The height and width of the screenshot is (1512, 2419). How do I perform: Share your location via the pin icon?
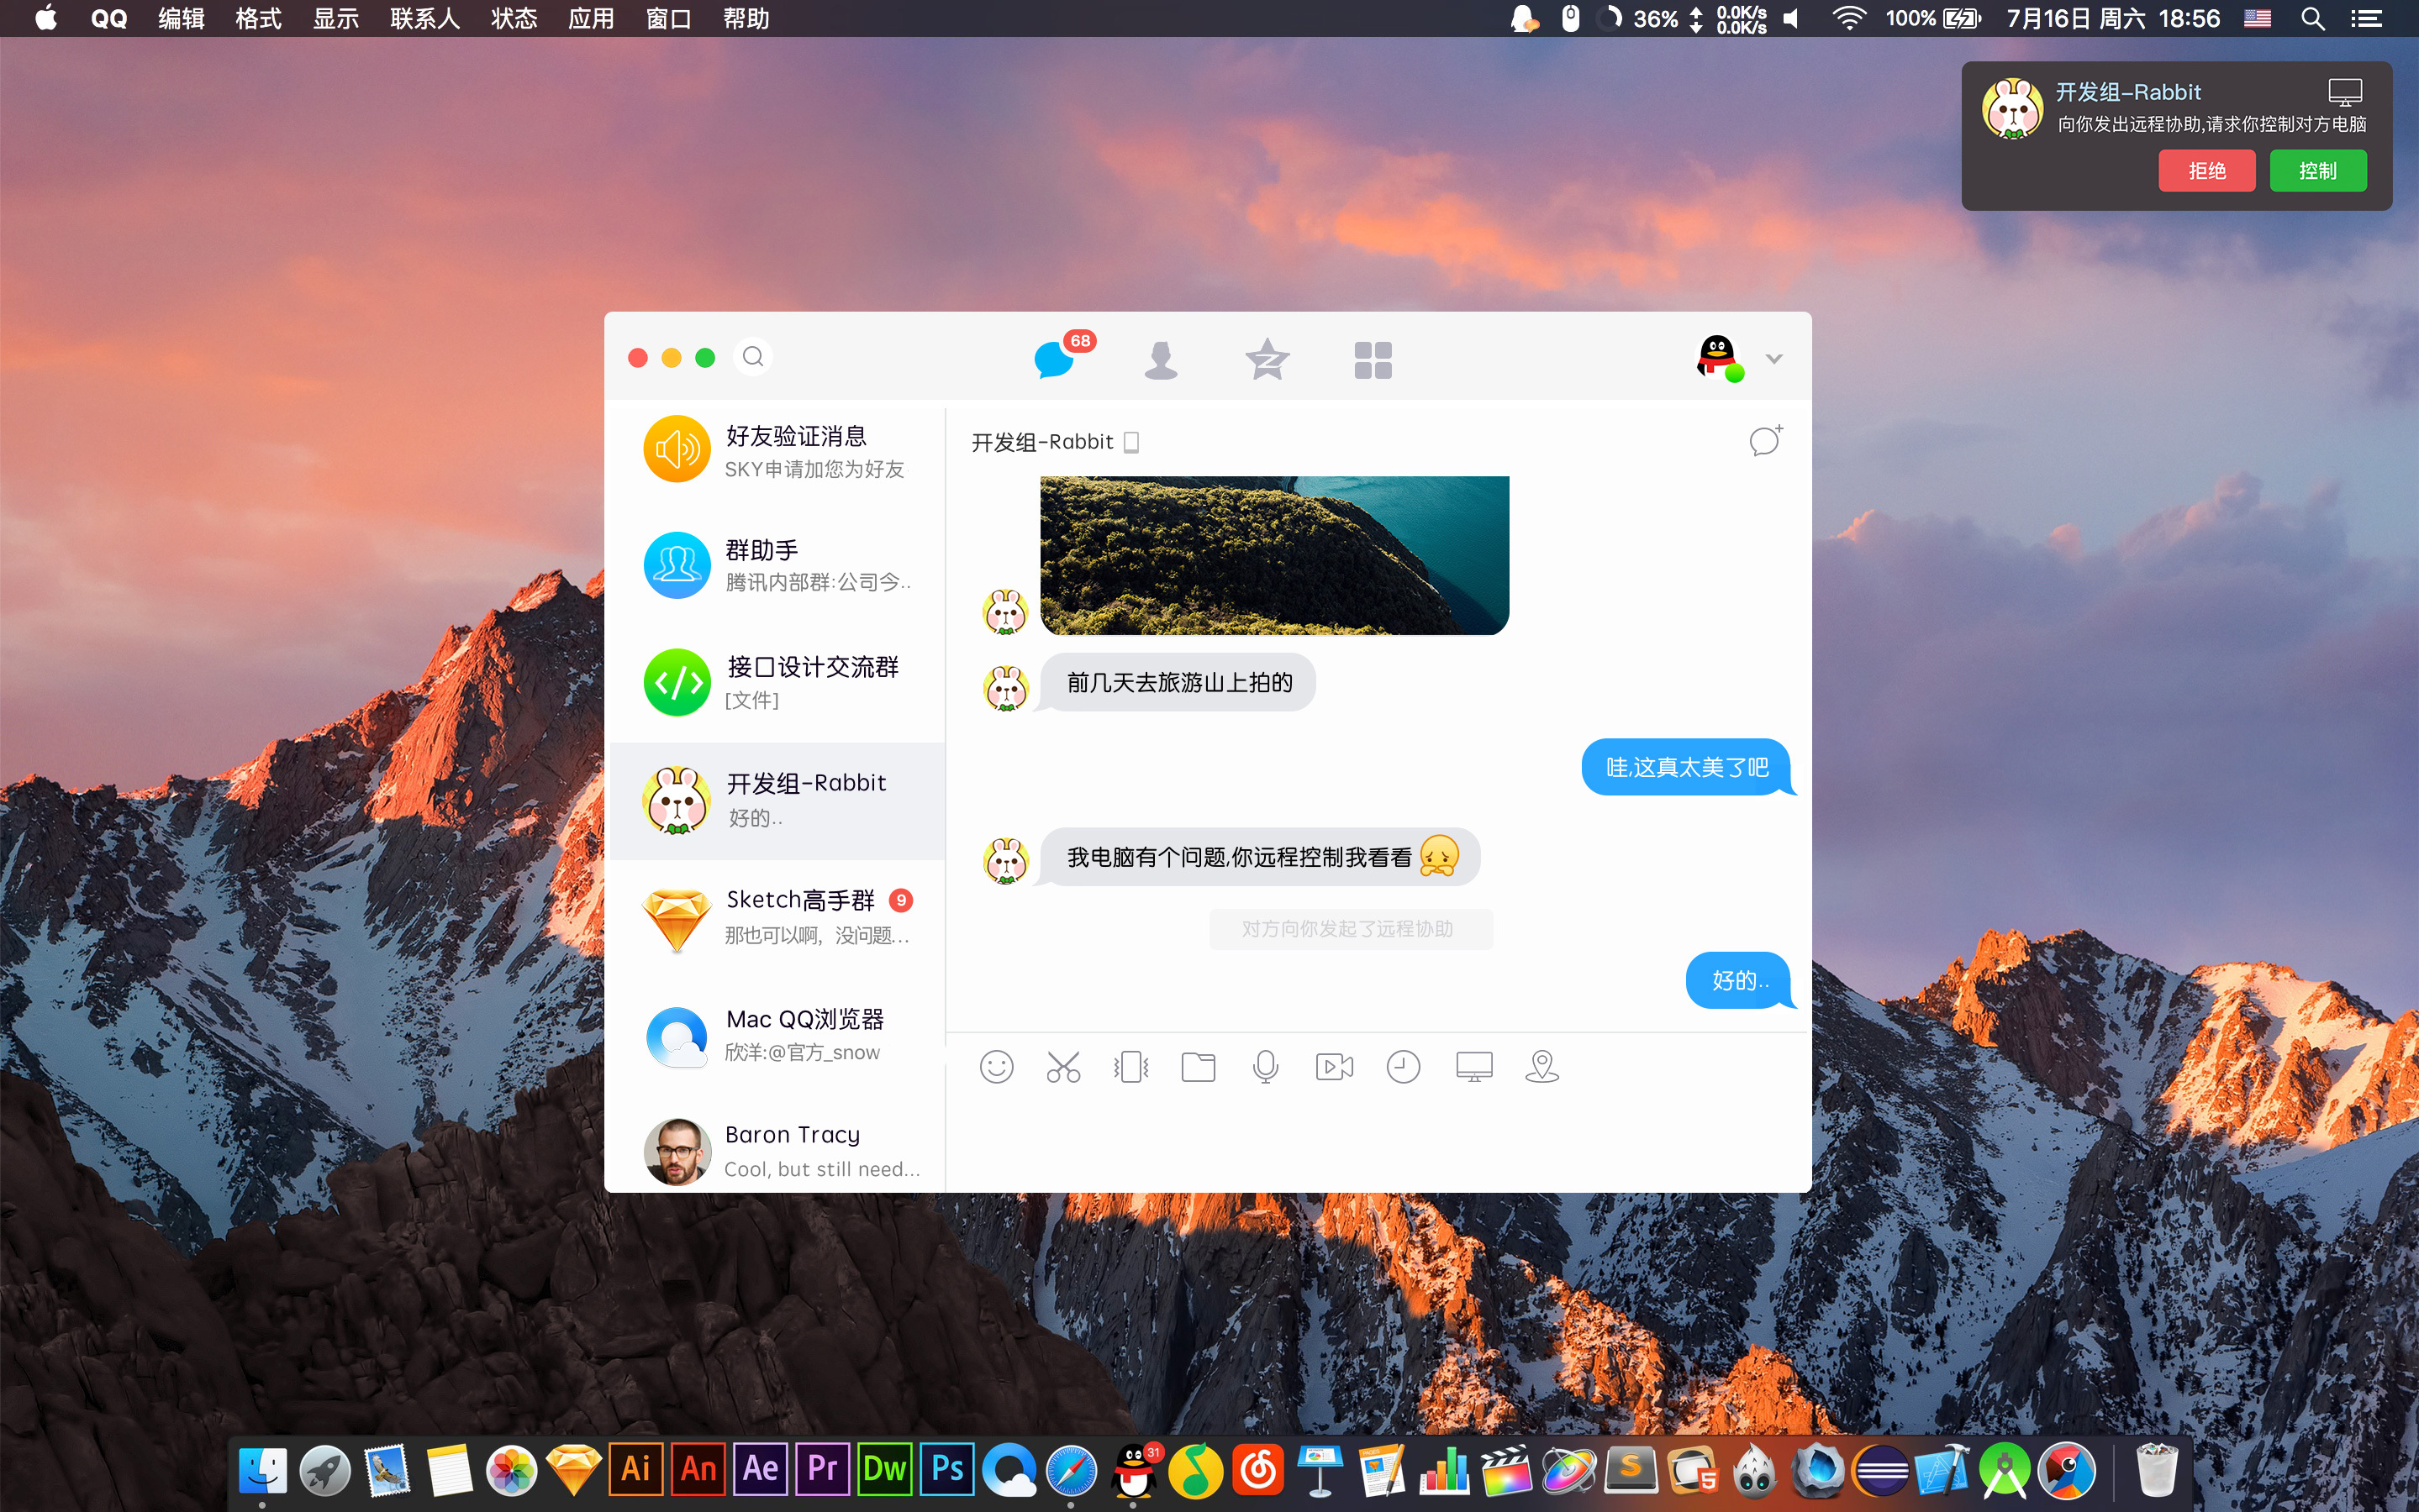1542,1066
